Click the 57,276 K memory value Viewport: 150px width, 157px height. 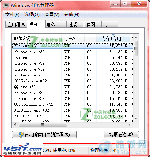point(118,46)
